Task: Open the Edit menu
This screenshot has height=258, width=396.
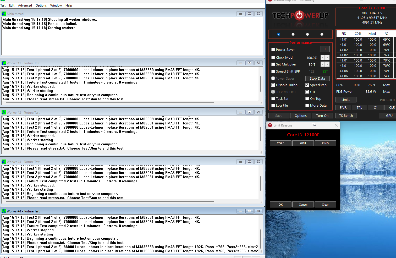Action: (12, 5)
